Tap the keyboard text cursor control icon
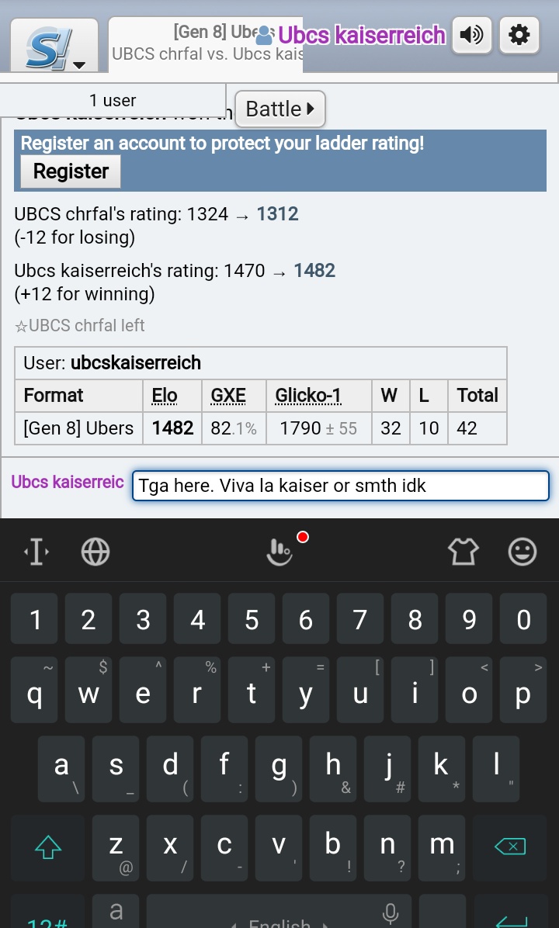559x928 pixels. (36, 552)
